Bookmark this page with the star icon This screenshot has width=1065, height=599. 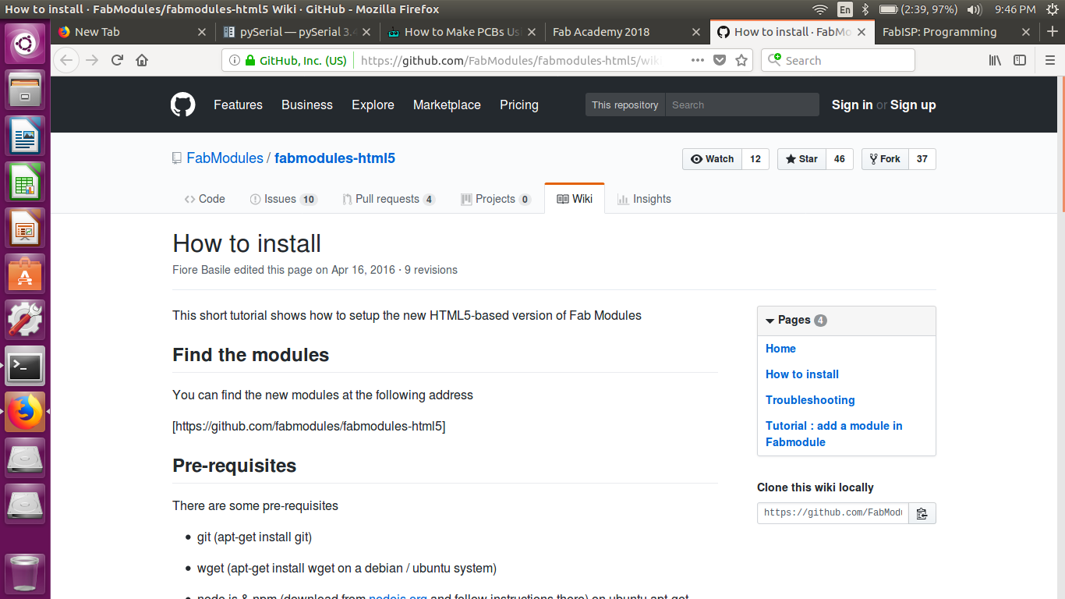[x=741, y=60]
